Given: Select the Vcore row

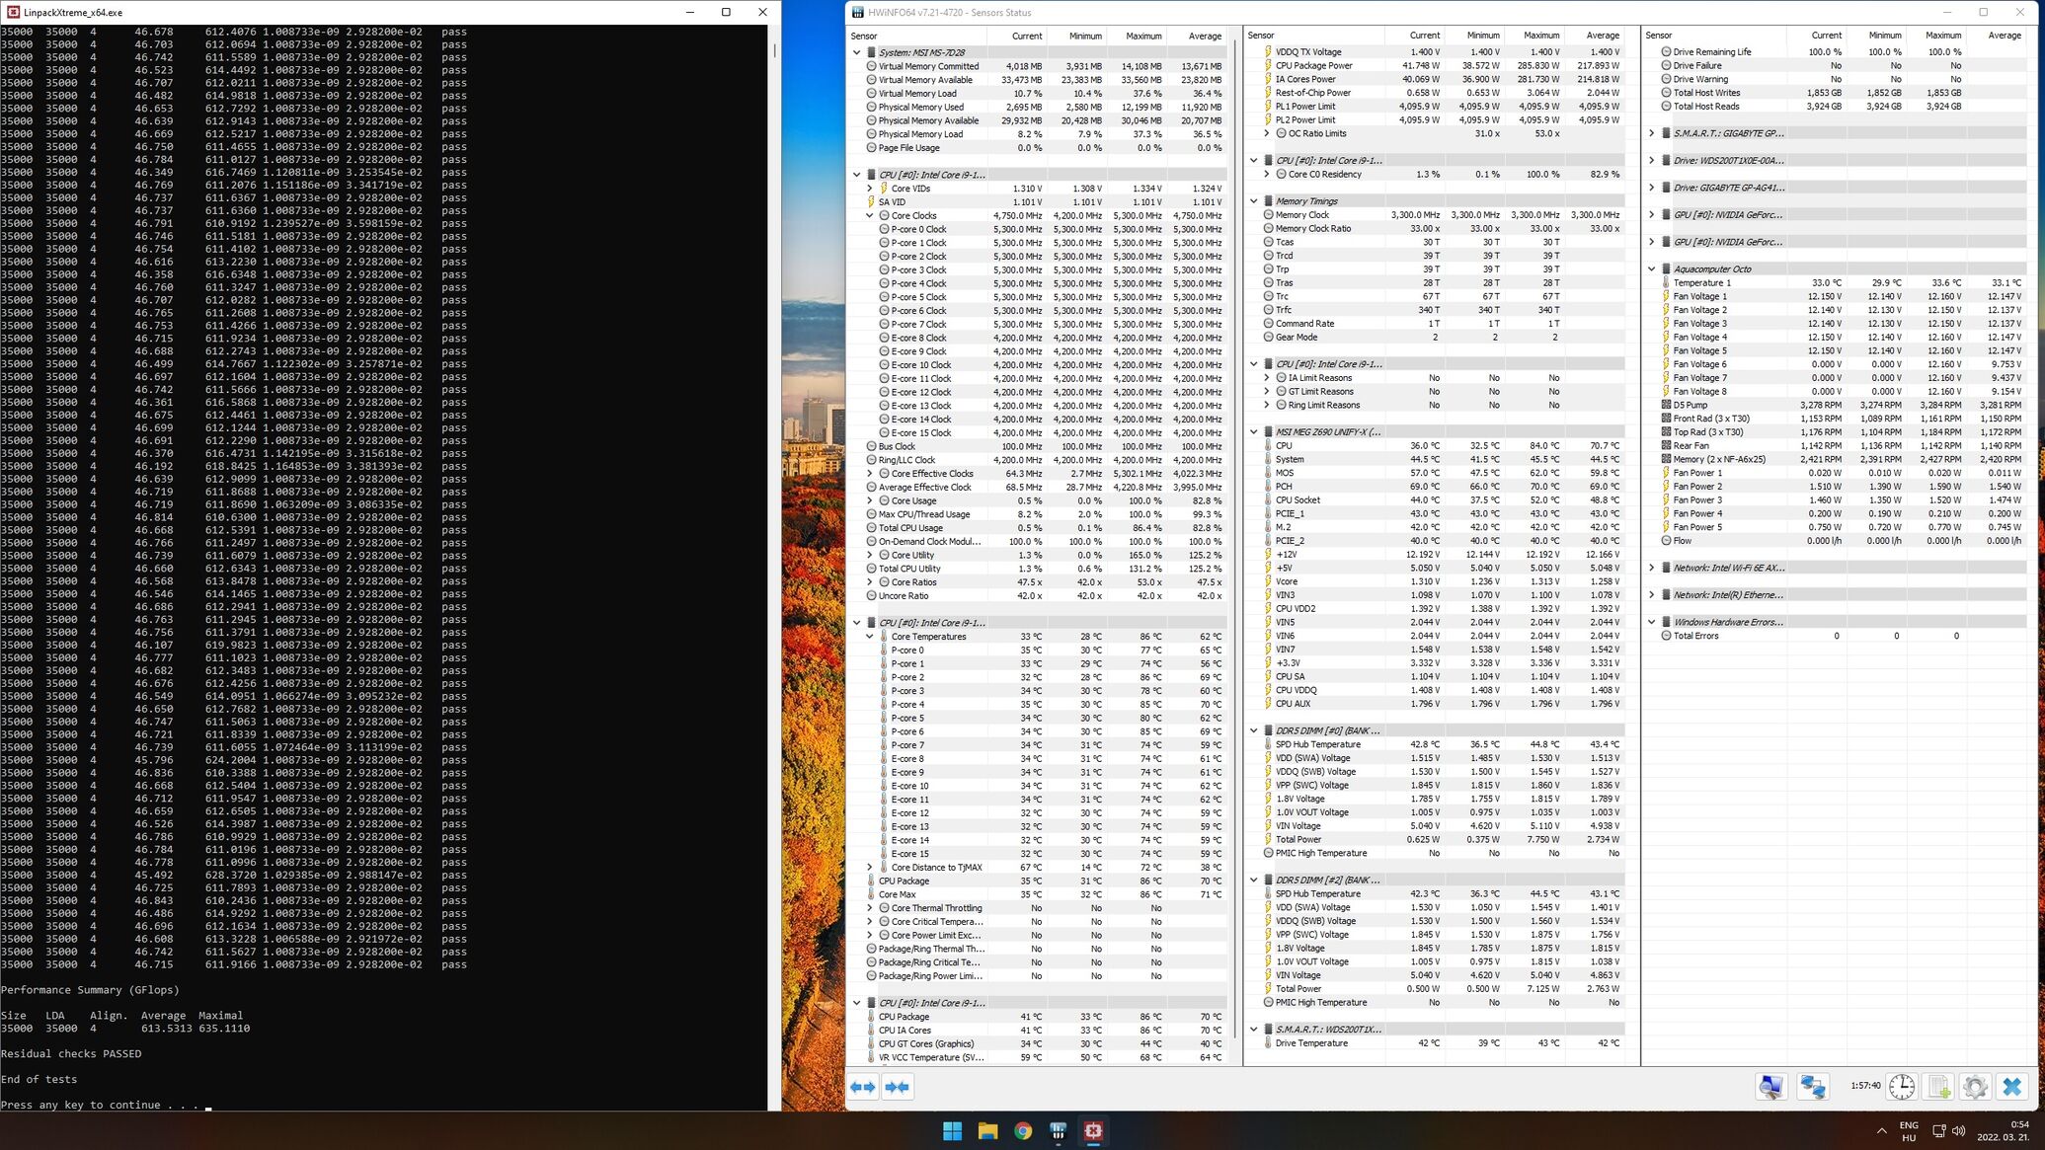Looking at the screenshot, I should tap(1435, 581).
